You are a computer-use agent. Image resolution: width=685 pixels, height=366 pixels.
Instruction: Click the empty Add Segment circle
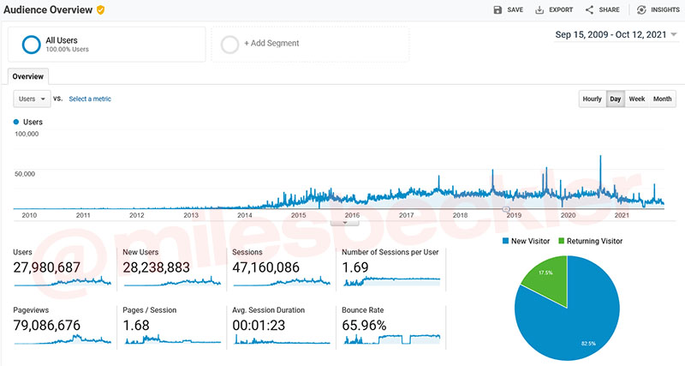[x=229, y=44]
